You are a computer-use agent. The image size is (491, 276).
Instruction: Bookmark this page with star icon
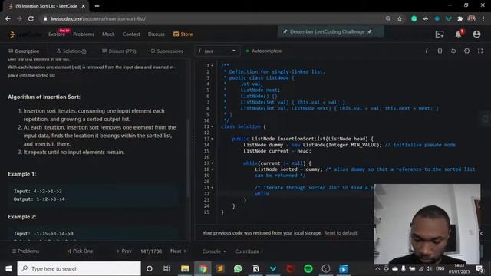pyautogui.click(x=400, y=18)
